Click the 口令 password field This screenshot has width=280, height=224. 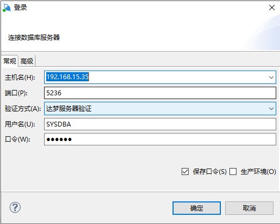pos(160,139)
